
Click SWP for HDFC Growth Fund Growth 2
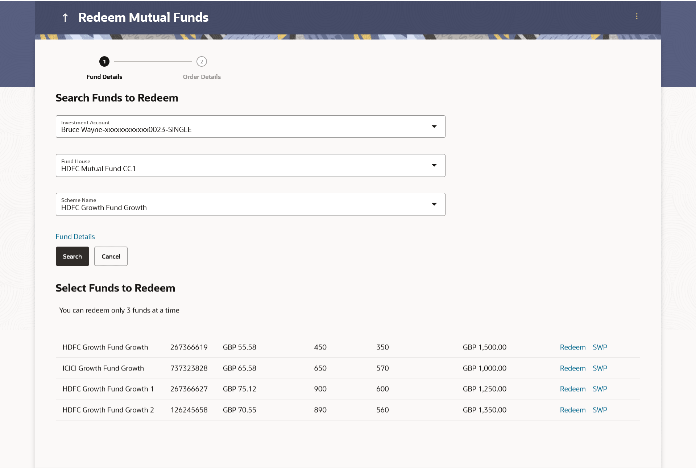(x=600, y=410)
